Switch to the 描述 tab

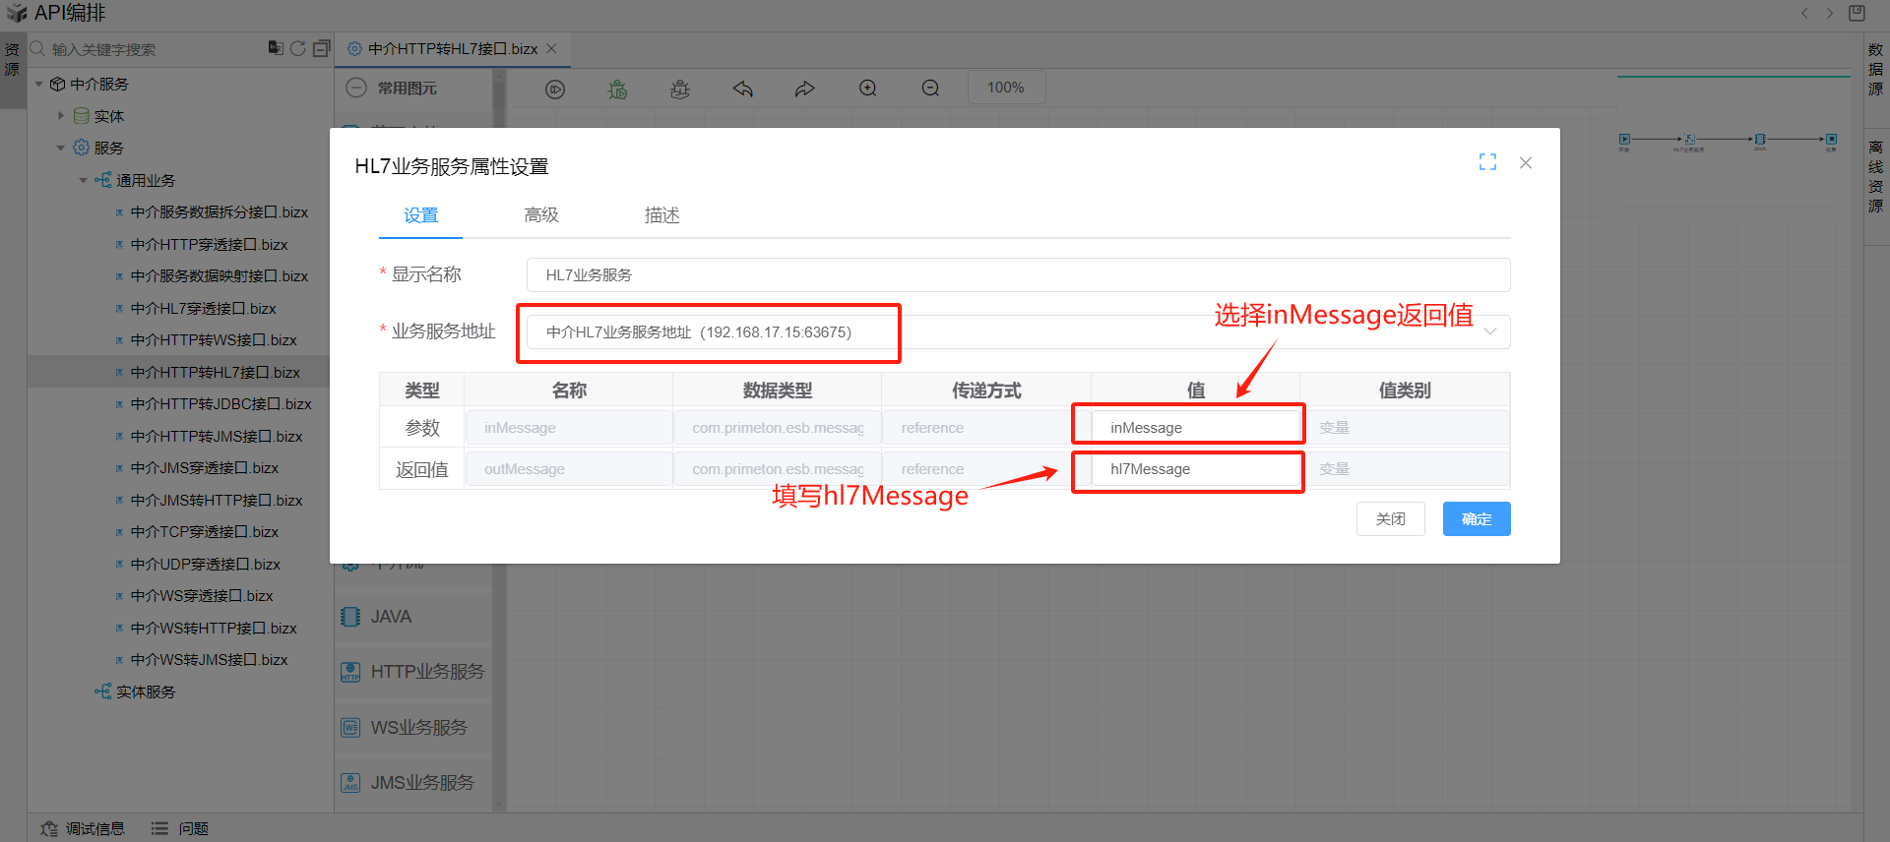coord(661,215)
